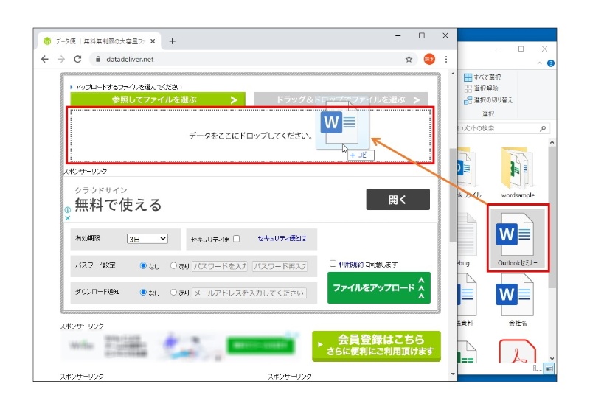The height and width of the screenshot is (409, 590).
Task: Click the メールアドレス input field
Action: 249,293
